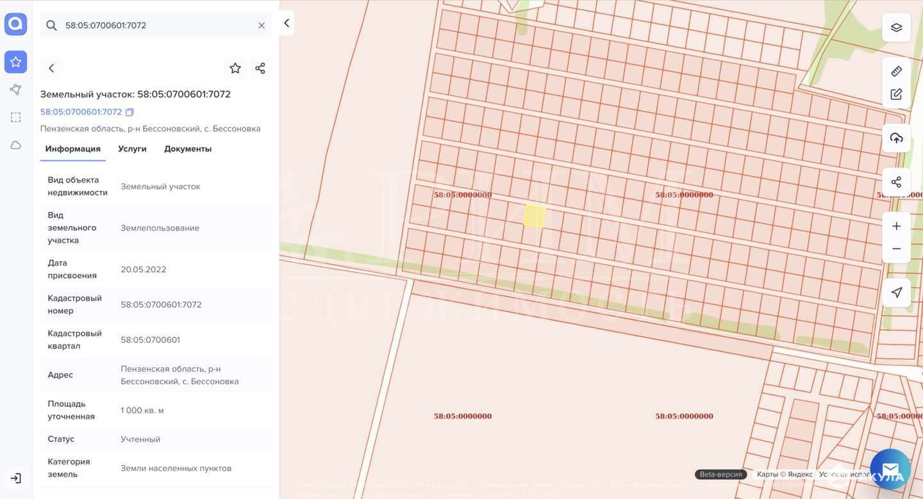Switch to the Услуги tab
This screenshot has height=499, width=923.
[132, 149]
